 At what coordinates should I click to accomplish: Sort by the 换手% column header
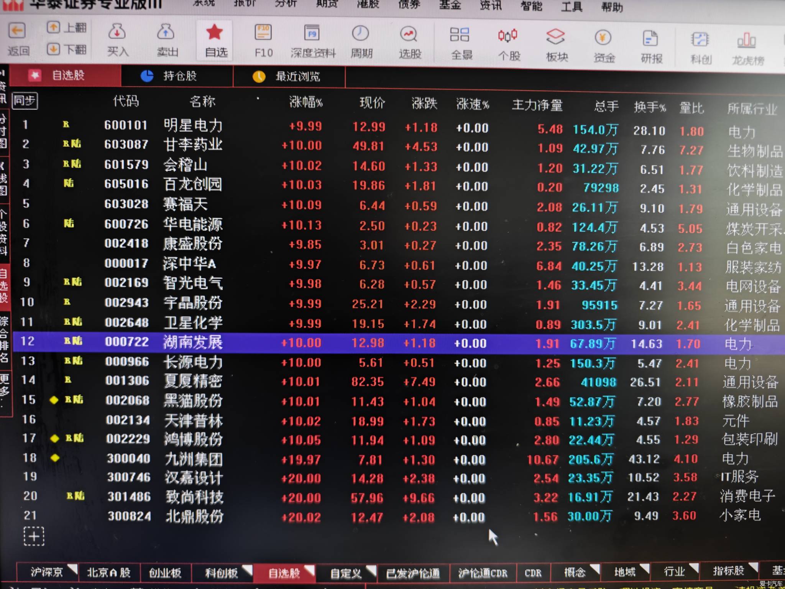(x=649, y=107)
